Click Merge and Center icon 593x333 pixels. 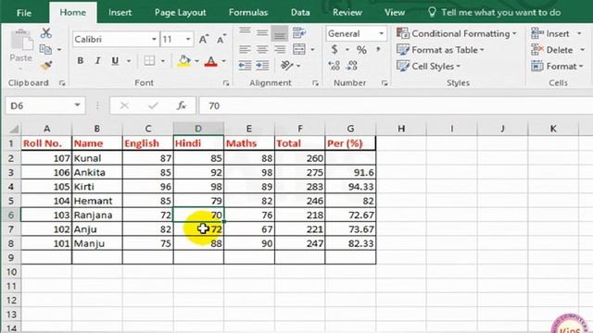click(x=299, y=49)
